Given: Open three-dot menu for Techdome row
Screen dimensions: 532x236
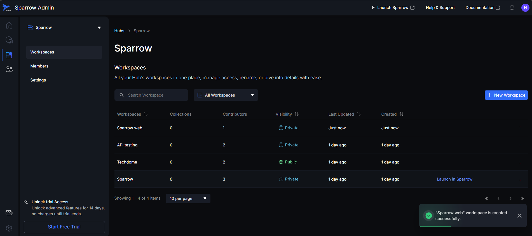Looking at the screenshot, I should click(x=520, y=162).
